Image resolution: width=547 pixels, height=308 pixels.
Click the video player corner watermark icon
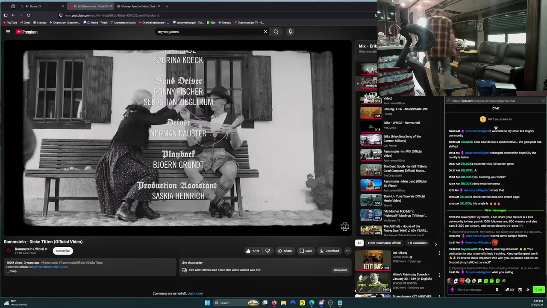(344, 227)
